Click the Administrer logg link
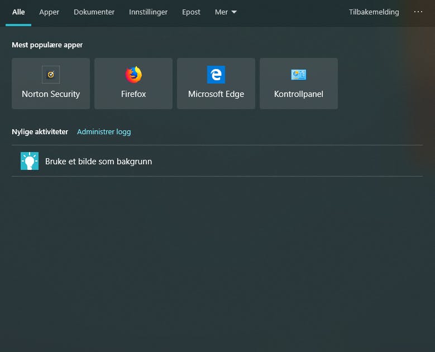435x352 pixels. [104, 132]
